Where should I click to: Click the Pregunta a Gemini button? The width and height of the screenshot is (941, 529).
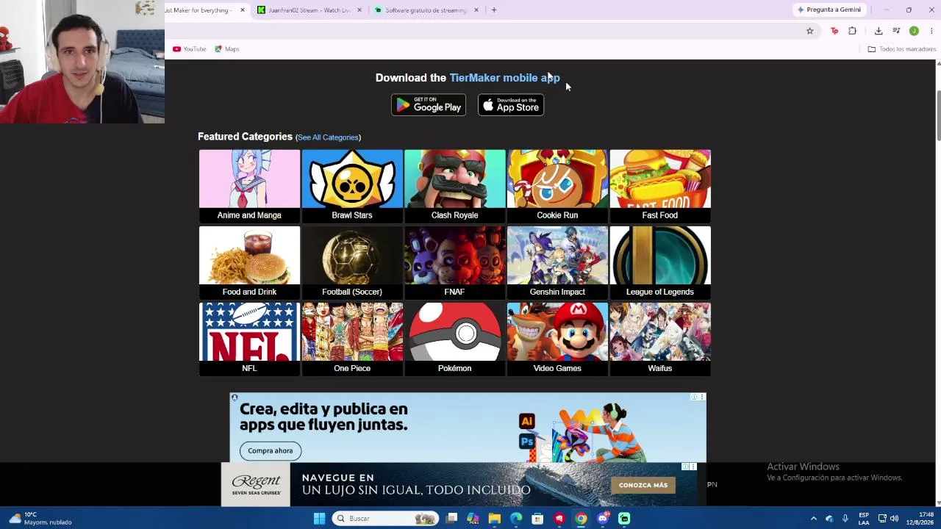coord(829,10)
